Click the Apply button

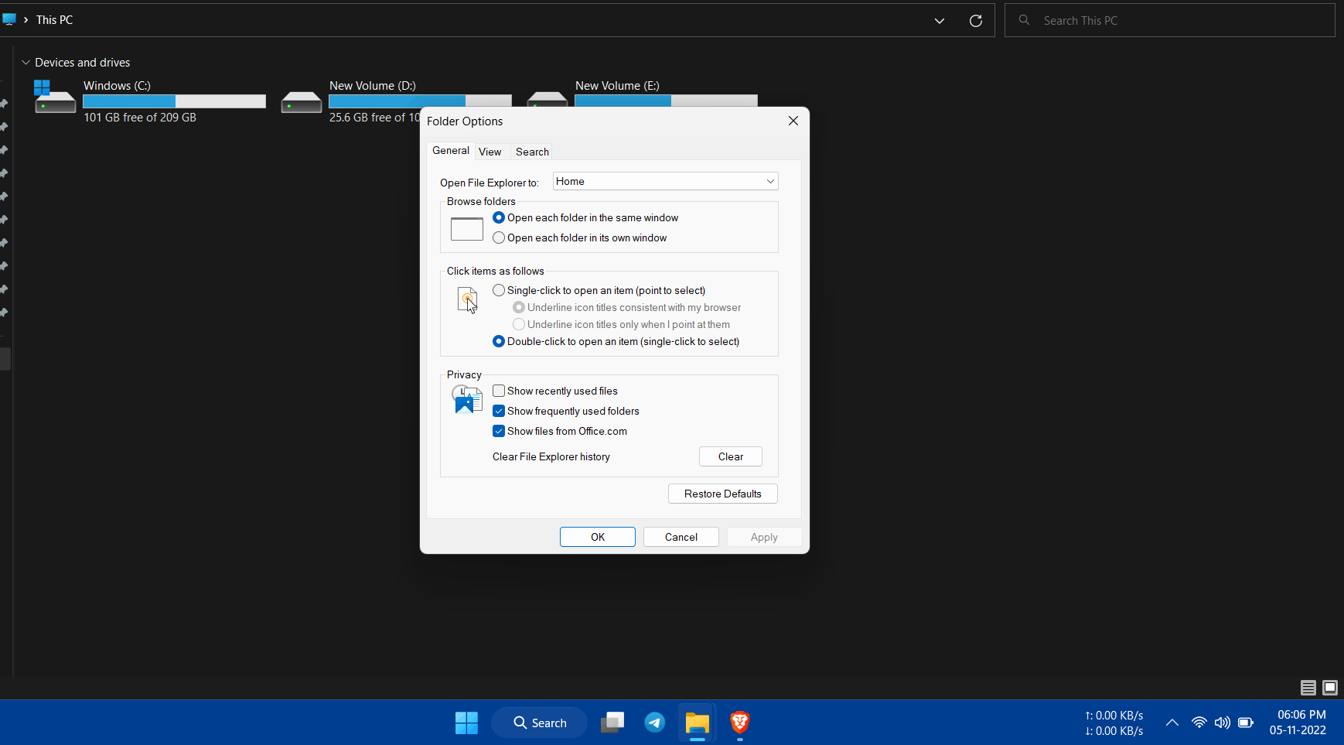point(764,537)
